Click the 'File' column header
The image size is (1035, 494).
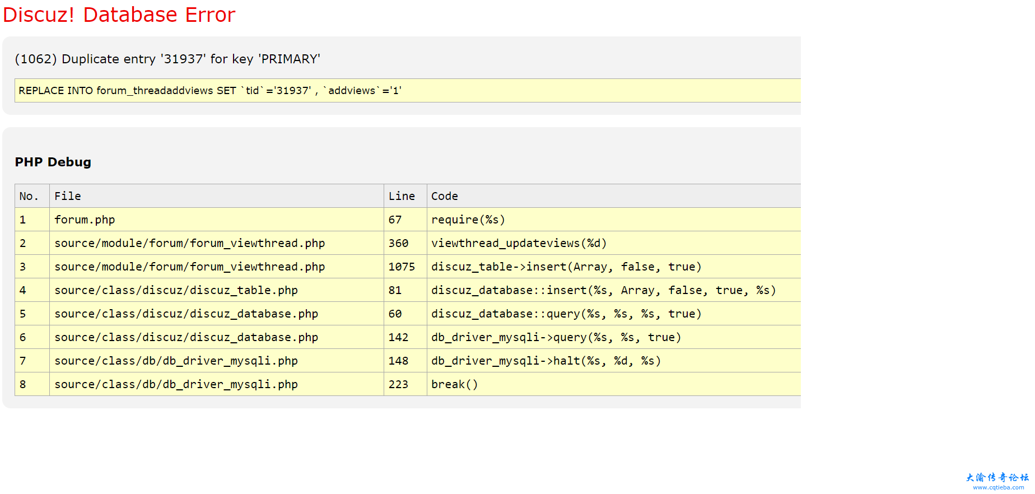tap(217, 196)
